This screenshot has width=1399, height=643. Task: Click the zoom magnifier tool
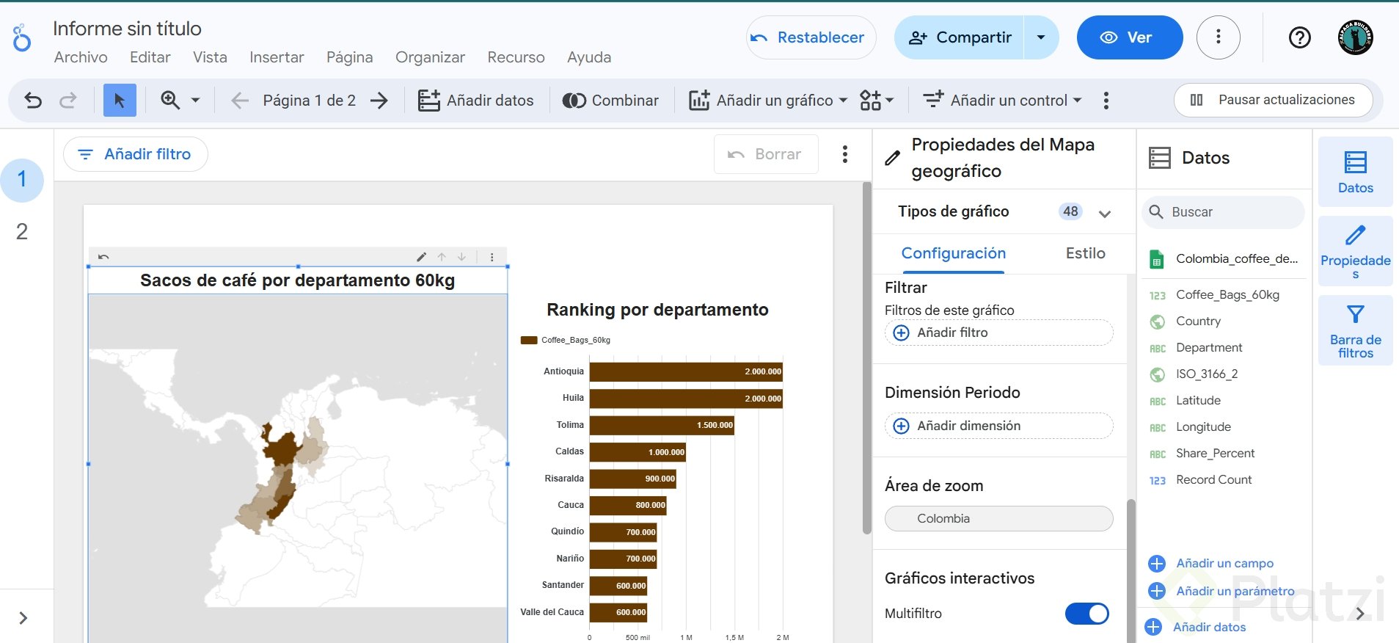click(170, 100)
